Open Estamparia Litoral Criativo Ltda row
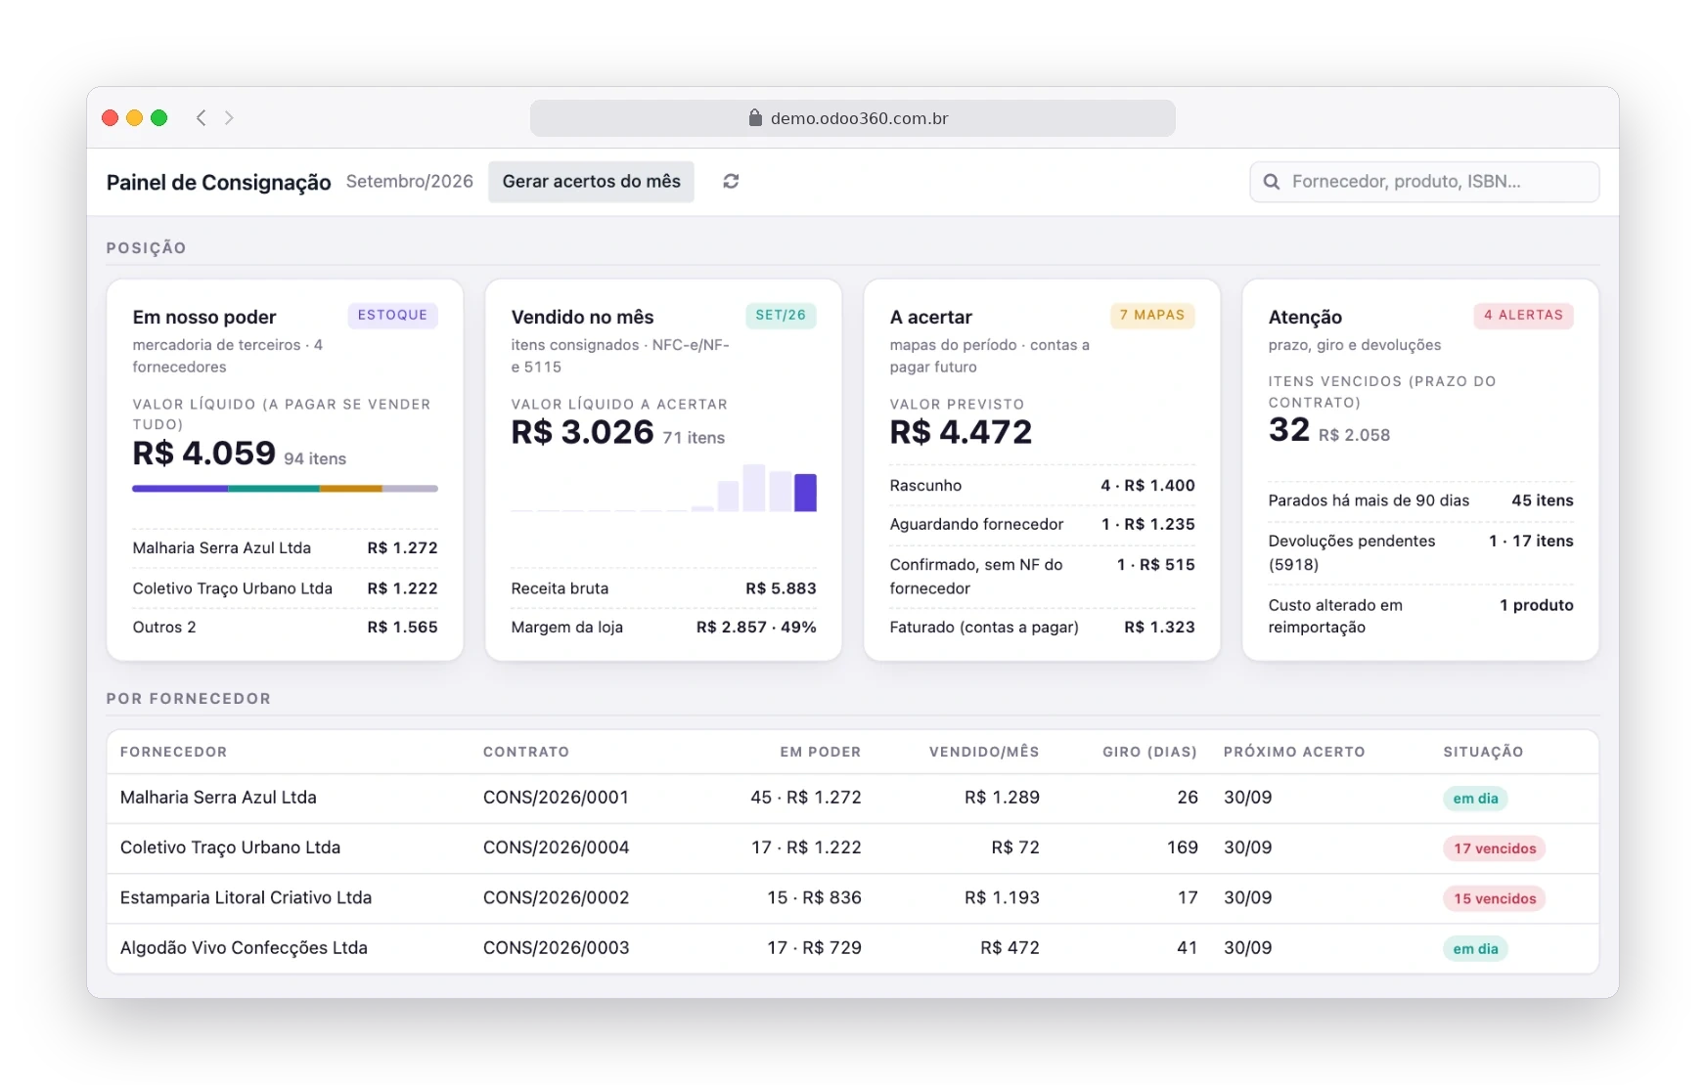 (853, 898)
